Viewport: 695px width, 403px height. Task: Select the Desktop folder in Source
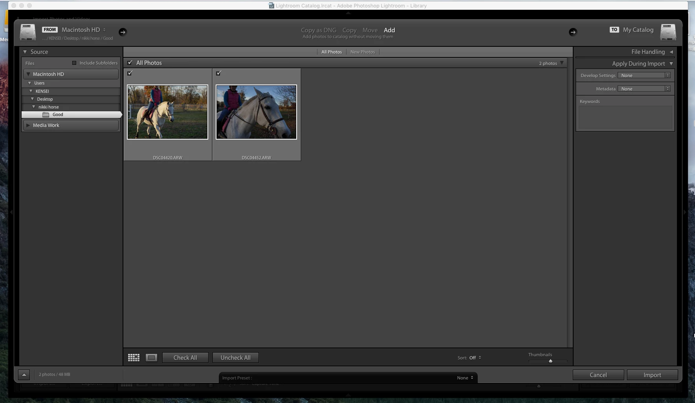coord(45,99)
